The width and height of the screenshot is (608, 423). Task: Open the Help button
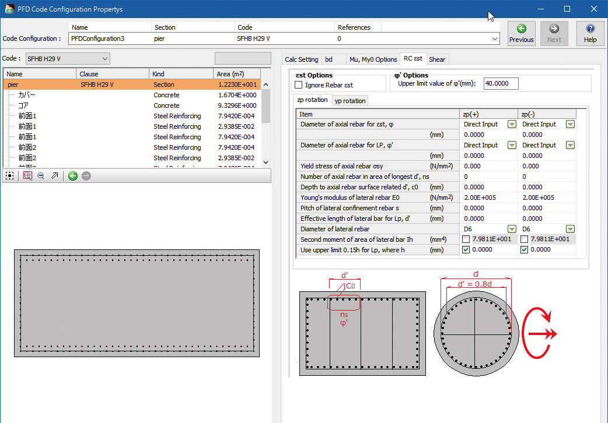tap(590, 33)
